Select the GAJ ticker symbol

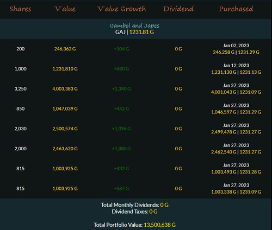(120, 32)
